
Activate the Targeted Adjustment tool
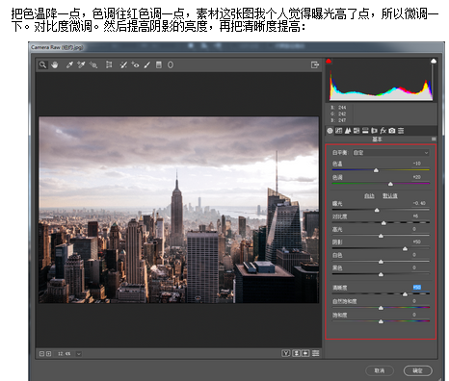click(93, 64)
